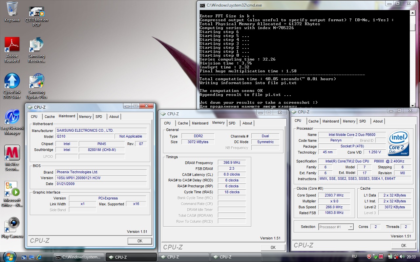Viewport: 420px width, 262px height.
Task: Open SPD tab in Memory CPU-Z window
Action: [x=232, y=123]
